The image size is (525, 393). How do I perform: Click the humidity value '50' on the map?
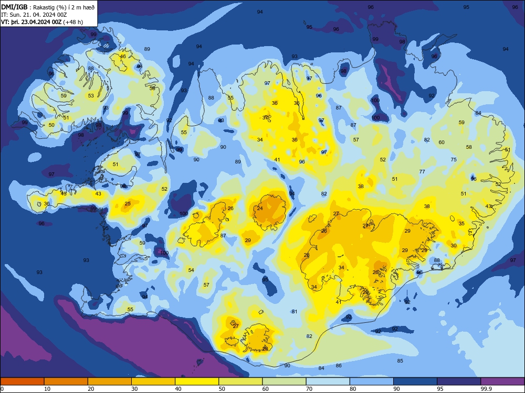tap(51, 125)
